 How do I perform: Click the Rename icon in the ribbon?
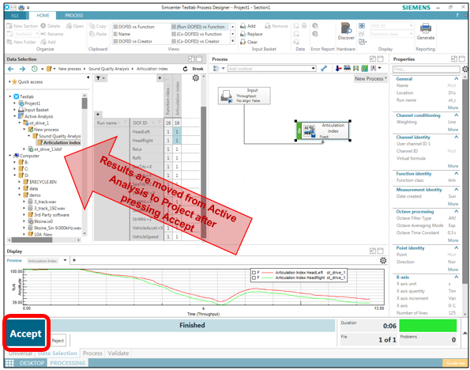(x=43, y=34)
